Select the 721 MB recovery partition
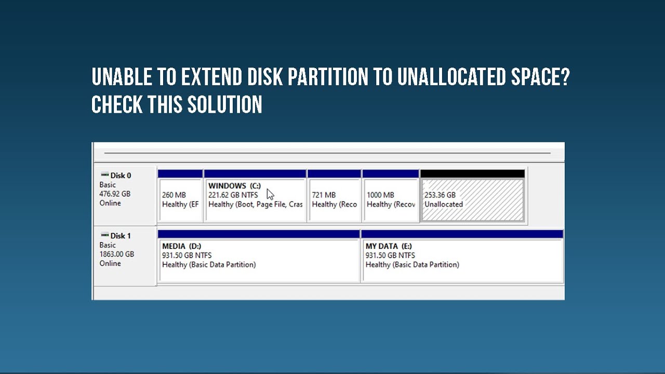The width and height of the screenshot is (665, 374). coord(334,196)
